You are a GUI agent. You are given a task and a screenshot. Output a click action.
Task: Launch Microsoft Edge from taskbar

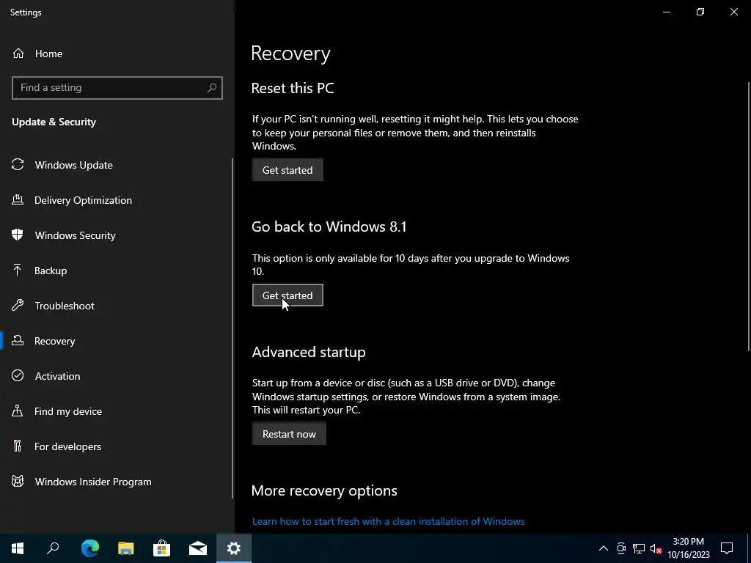coord(89,548)
